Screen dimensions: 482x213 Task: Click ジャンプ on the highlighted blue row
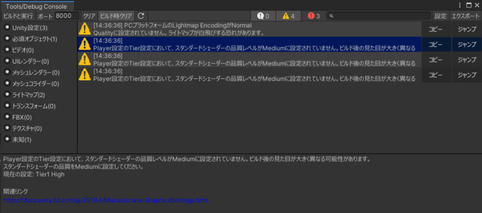(x=467, y=45)
